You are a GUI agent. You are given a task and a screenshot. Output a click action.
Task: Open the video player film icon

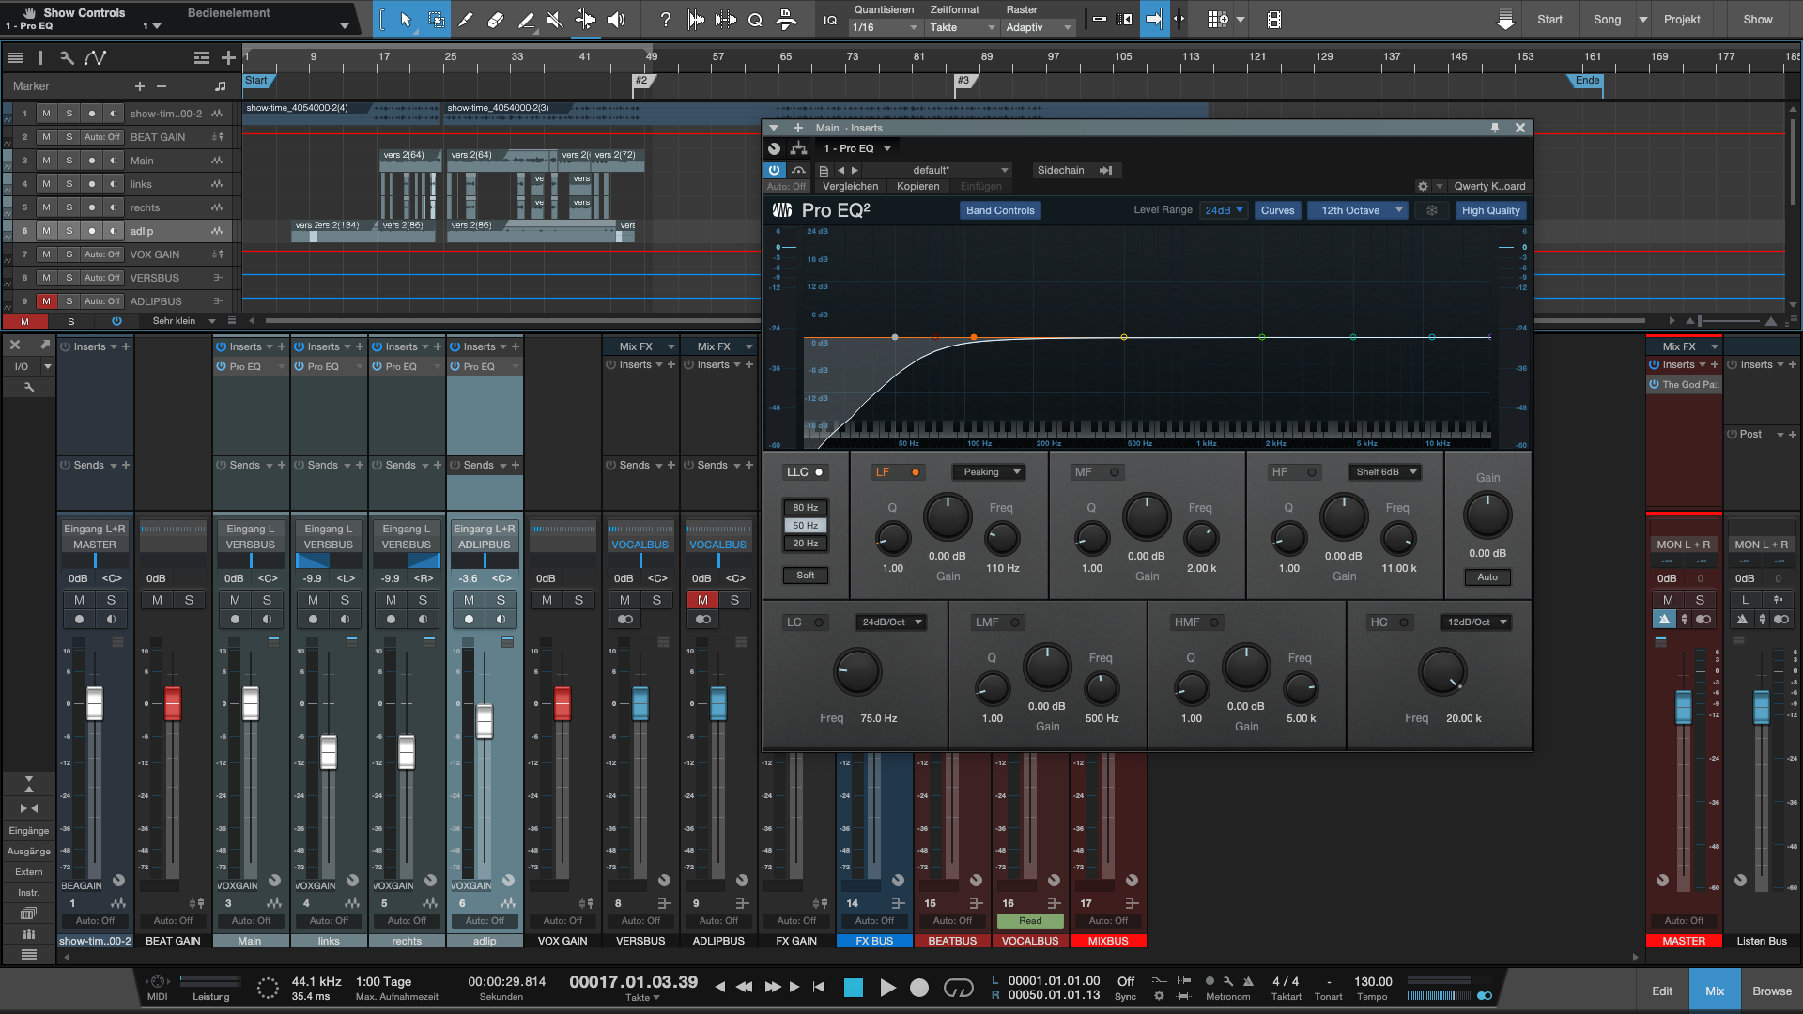click(x=1273, y=20)
